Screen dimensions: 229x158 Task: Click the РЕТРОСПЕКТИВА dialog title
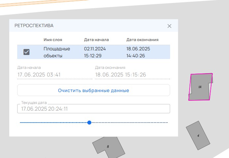coord(34,26)
